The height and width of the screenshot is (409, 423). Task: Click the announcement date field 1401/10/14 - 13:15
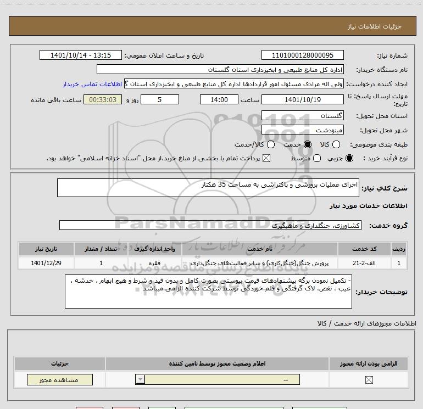coord(81,55)
